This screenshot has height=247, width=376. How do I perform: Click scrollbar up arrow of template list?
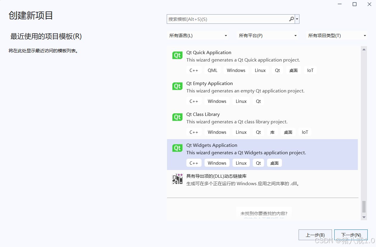click(x=364, y=50)
